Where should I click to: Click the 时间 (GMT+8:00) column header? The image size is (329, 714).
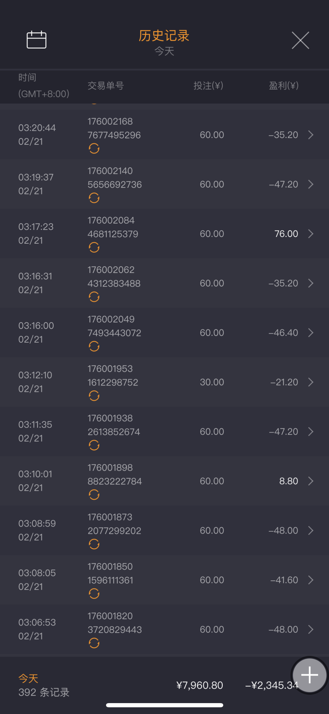tap(44, 85)
